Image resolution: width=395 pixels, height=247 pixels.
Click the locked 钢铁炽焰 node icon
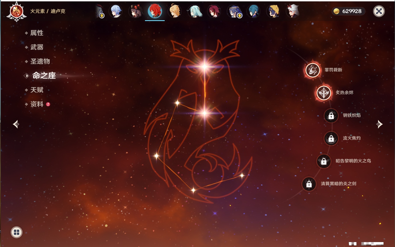click(x=331, y=116)
